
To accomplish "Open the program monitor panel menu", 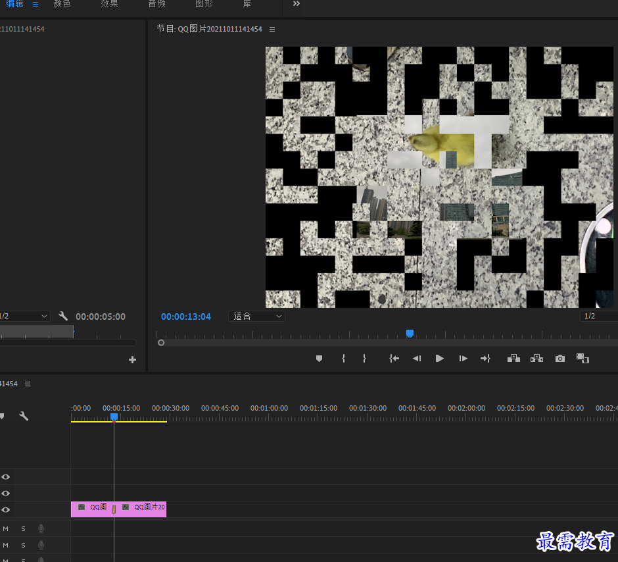I will pos(272,29).
